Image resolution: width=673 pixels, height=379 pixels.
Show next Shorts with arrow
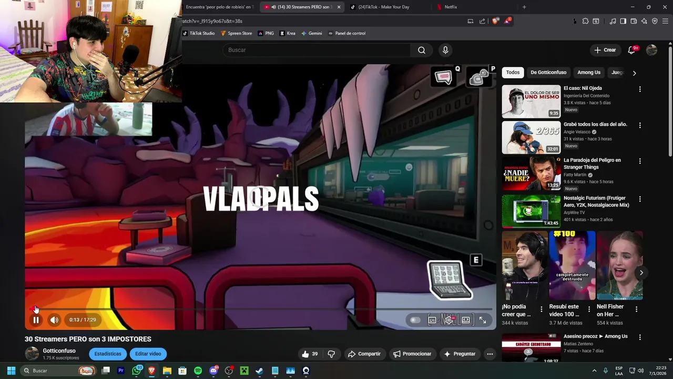[x=641, y=273]
